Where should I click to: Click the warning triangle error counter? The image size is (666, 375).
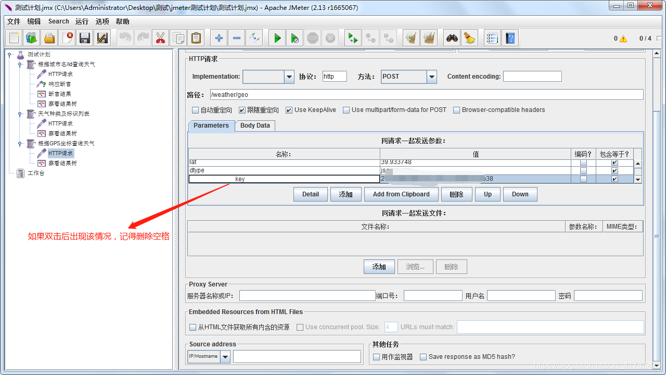click(623, 39)
